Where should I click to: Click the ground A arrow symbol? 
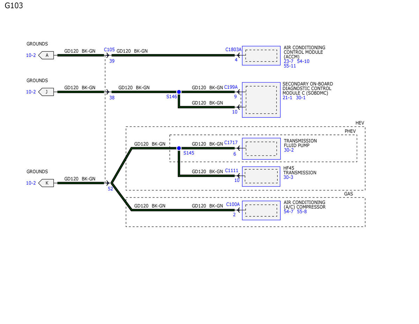(46, 55)
